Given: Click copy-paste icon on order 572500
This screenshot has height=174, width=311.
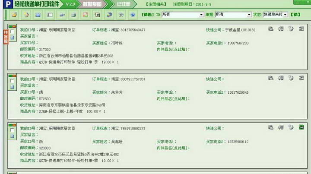Looking at the screenshot, I should tap(271, 78).
